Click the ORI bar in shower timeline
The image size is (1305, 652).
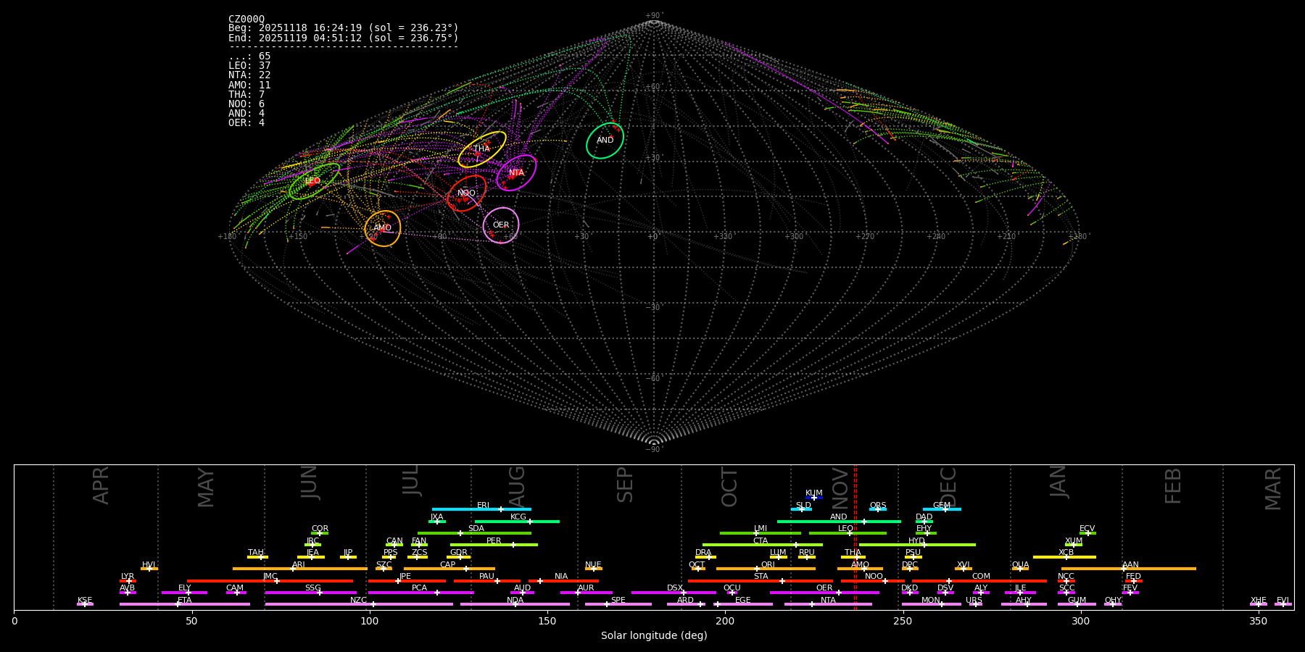[766, 569]
